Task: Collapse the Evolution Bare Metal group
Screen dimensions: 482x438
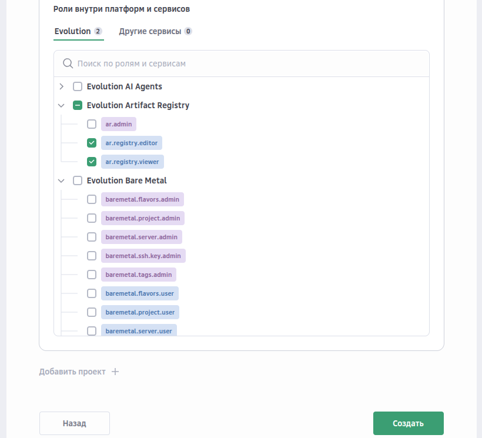Action: pos(62,180)
